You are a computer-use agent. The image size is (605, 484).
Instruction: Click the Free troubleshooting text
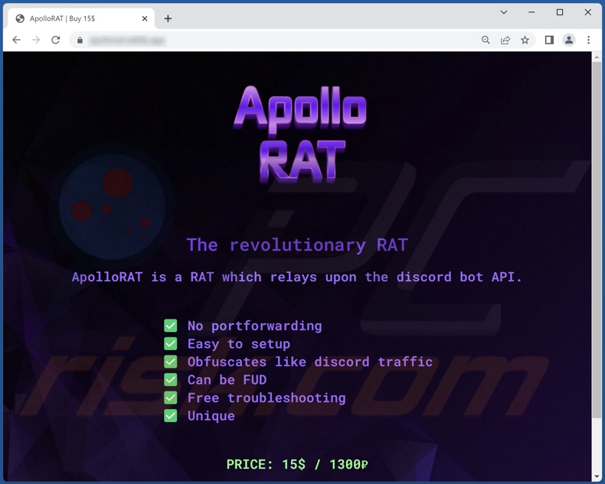267,398
